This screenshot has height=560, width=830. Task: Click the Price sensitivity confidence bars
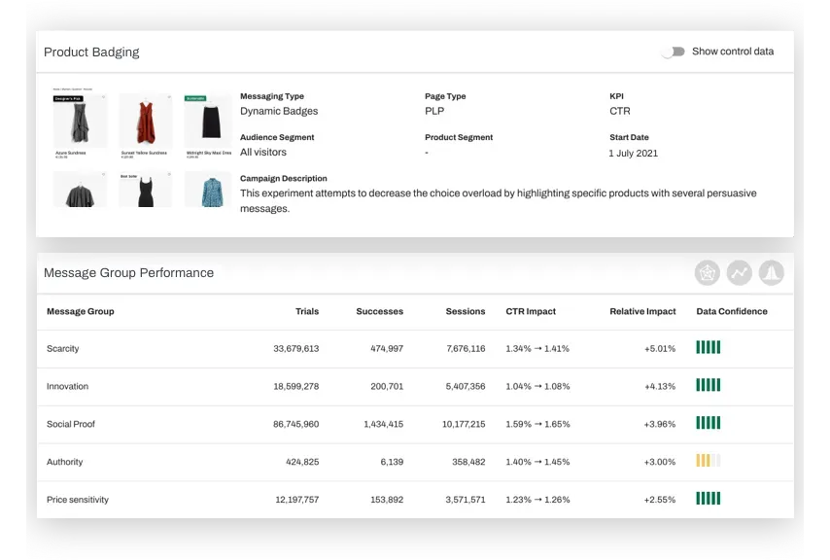[x=709, y=498]
